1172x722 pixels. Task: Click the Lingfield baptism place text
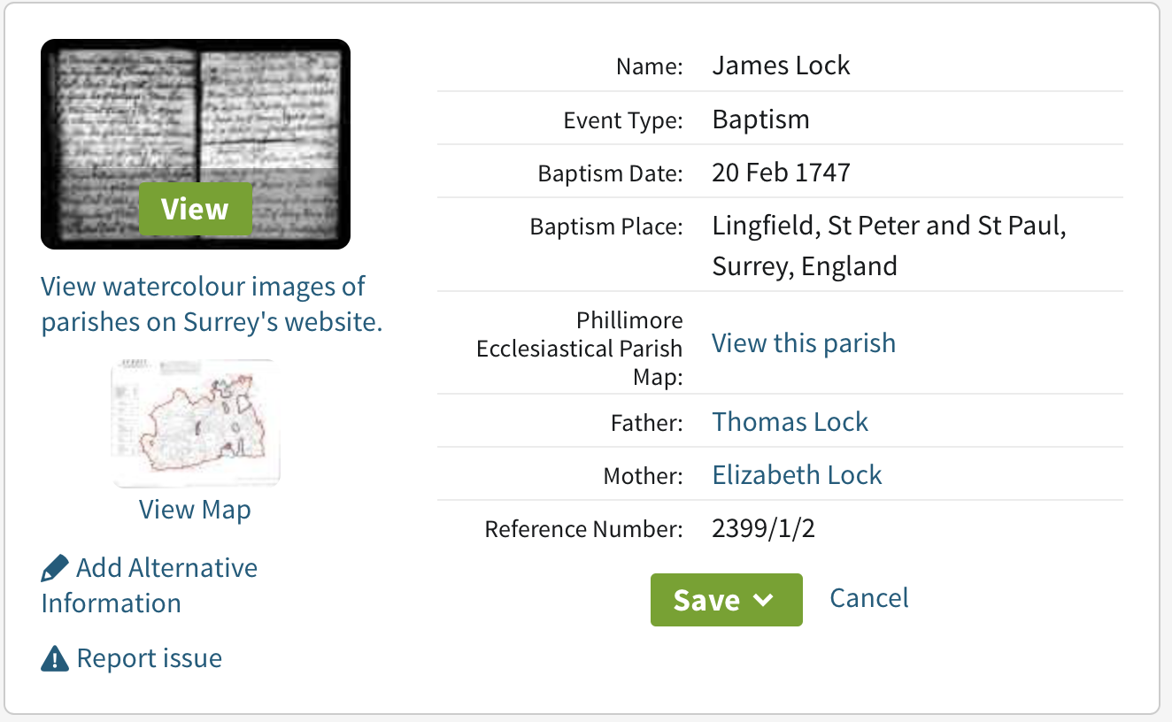[888, 227]
